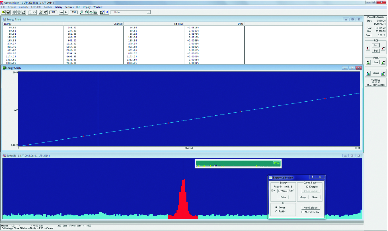Click the Zoom In magnifier toolbar icon
The height and width of the screenshot is (231, 388).
coord(82,12)
